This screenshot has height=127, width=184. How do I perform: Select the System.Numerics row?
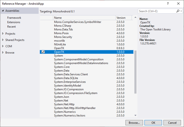pos(86,112)
